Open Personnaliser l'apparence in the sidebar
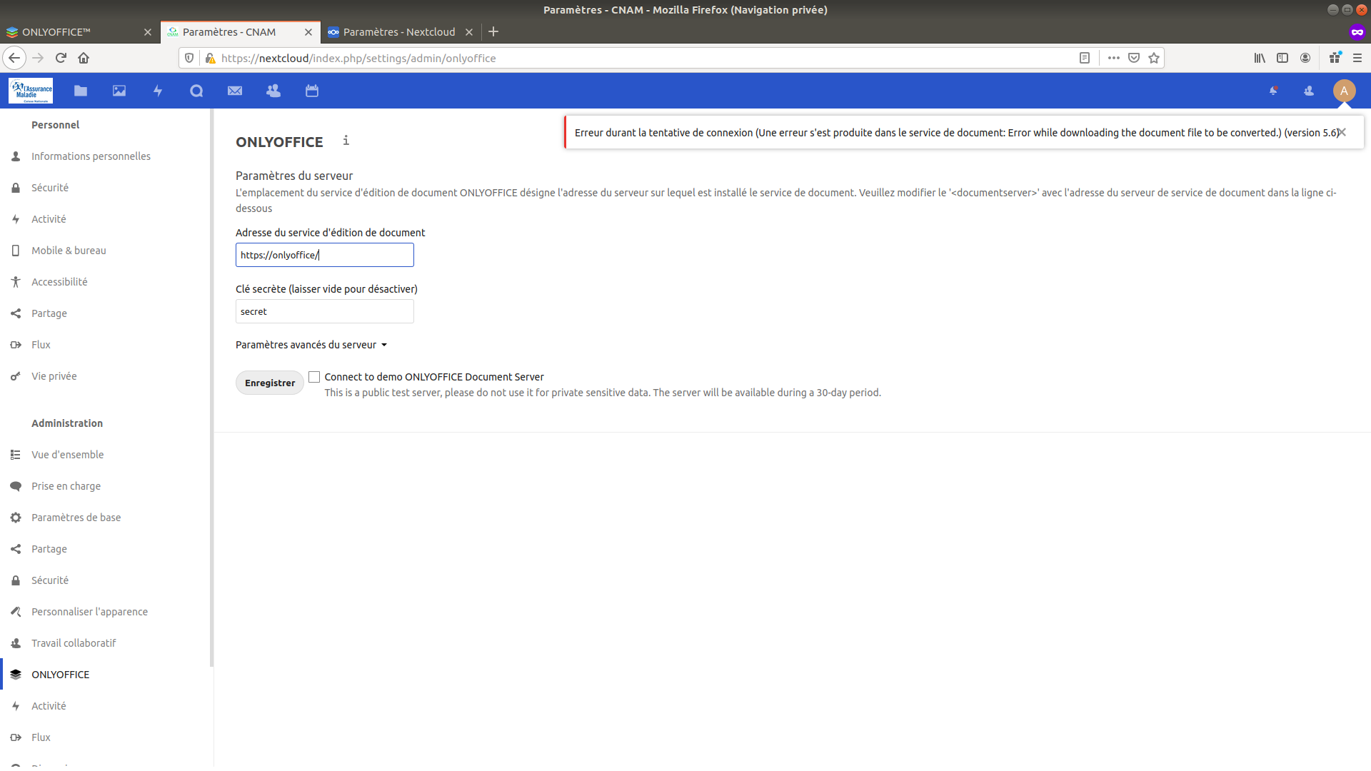 tap(89, 611)
